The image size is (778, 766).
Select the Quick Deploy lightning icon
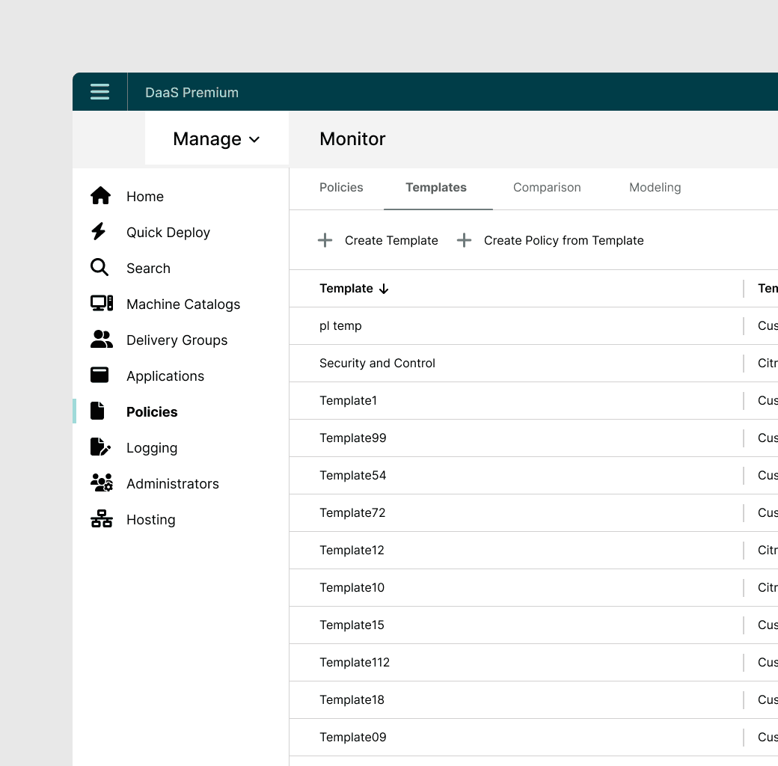pos(99,231)
